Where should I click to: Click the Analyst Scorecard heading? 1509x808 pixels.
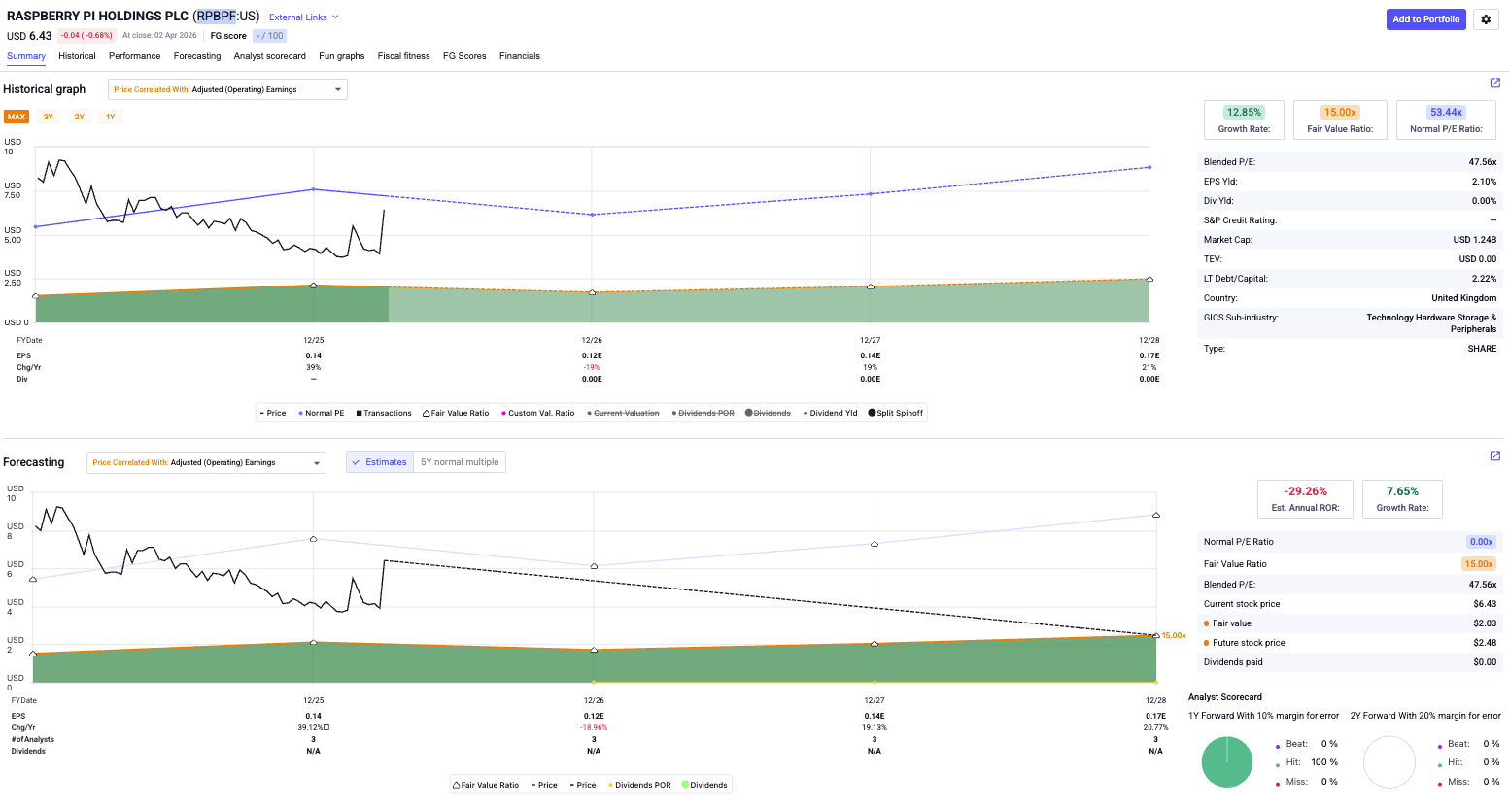pyautogui.click(x=1225, y=697)
